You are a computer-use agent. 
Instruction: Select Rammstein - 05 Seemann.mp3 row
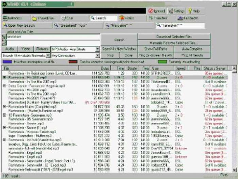point(115,119)
